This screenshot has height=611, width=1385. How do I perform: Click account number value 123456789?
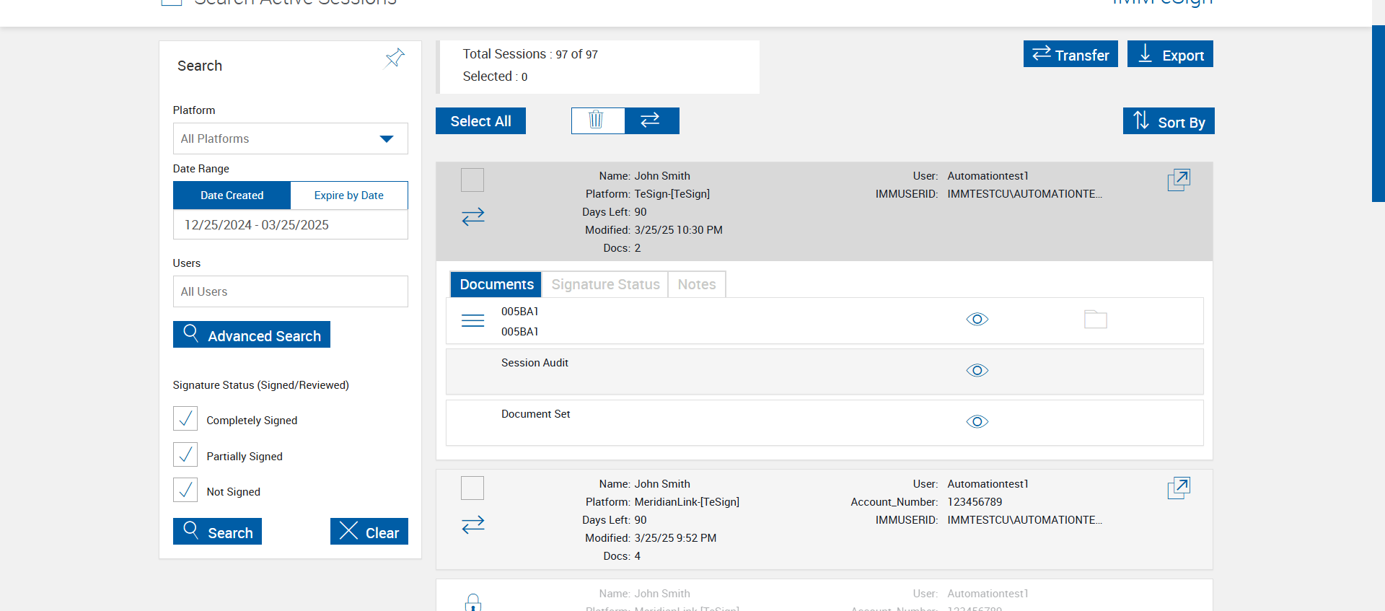[x=975, y=502]
